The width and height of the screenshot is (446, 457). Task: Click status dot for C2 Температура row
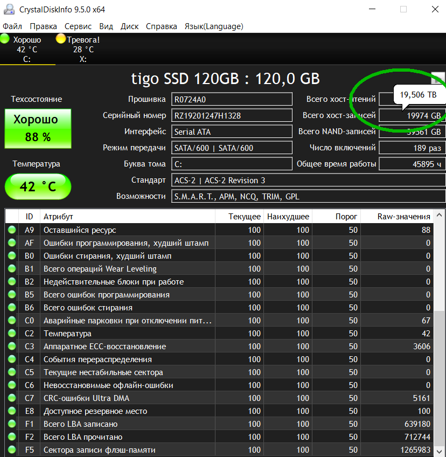(12, 334)
